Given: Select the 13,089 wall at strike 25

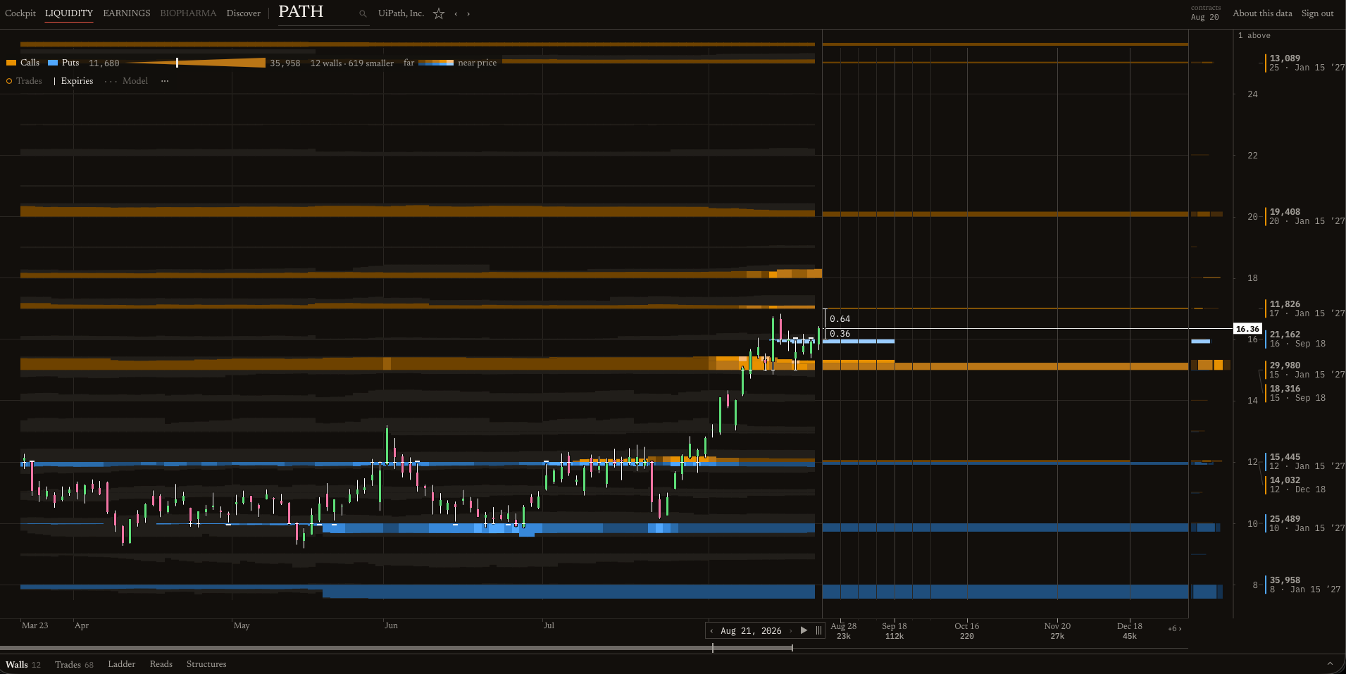Looking at the screenshot, I should (1306, 63).
